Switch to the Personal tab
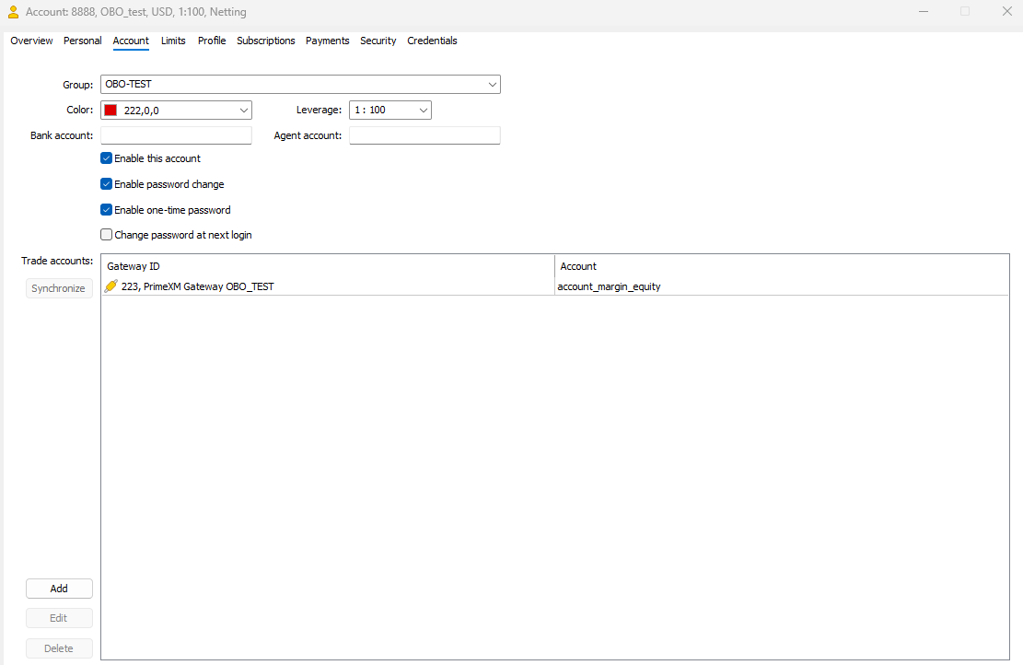This screenshot has height=665, width=1023. (82, 41)
